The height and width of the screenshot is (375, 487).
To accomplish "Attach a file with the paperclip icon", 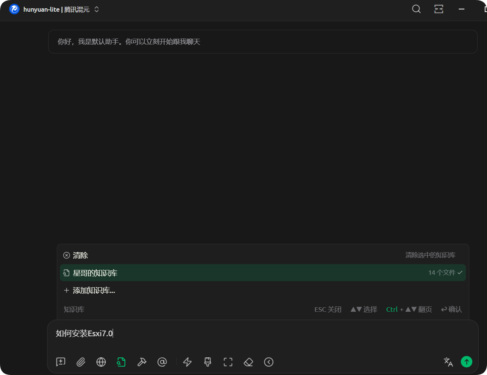I will [x=81, y=362].
